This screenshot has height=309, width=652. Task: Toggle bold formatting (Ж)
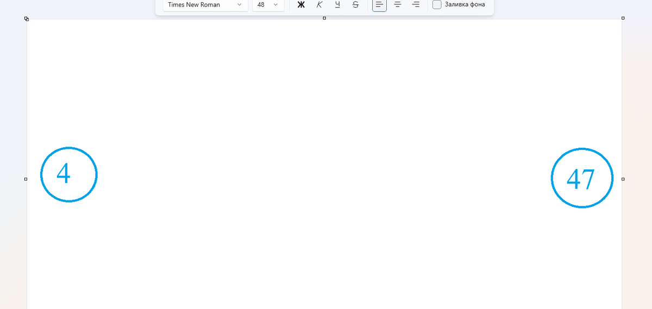click(x=301, y=5)
